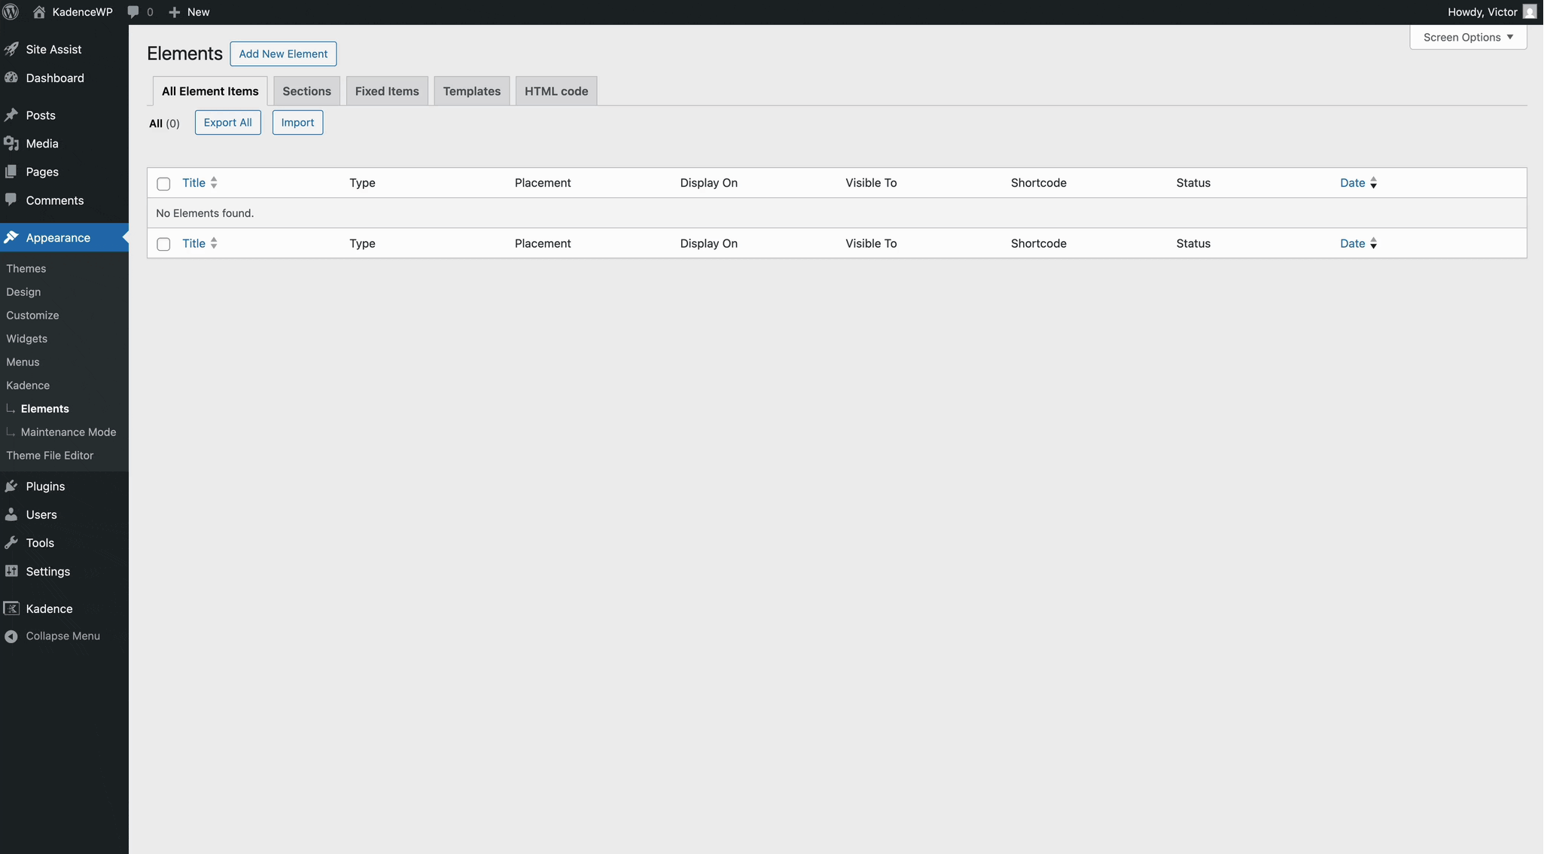Check the select-all checkbox in table header

(163, 184)
